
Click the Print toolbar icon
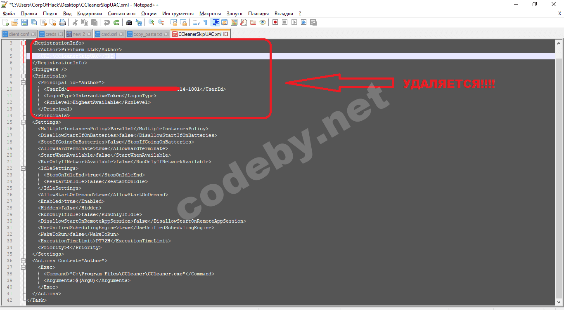[62, 22]
